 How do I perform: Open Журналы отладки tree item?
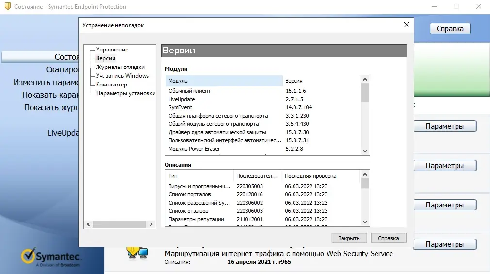pos(120,67)
